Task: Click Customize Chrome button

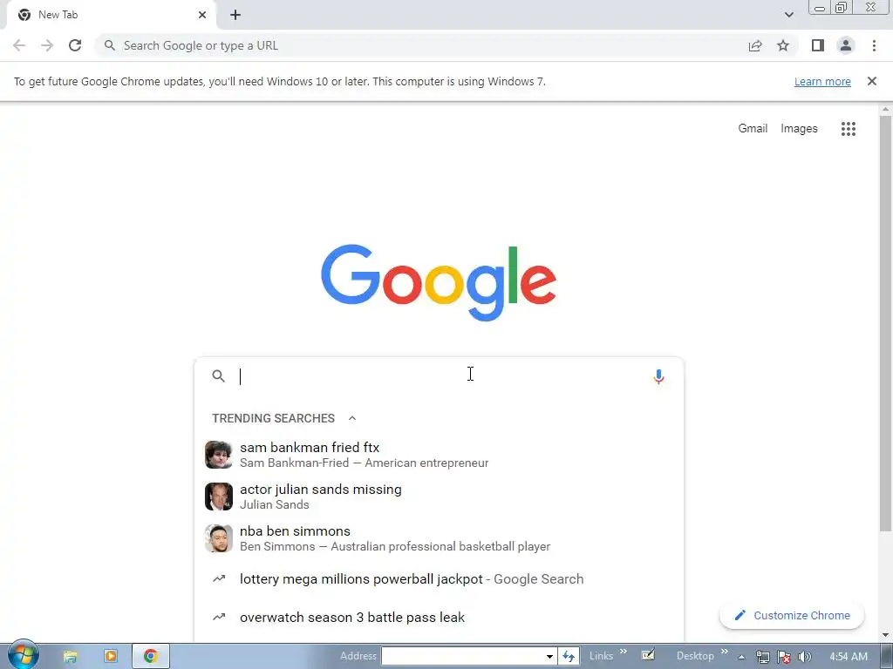Action: click(792, 616)
